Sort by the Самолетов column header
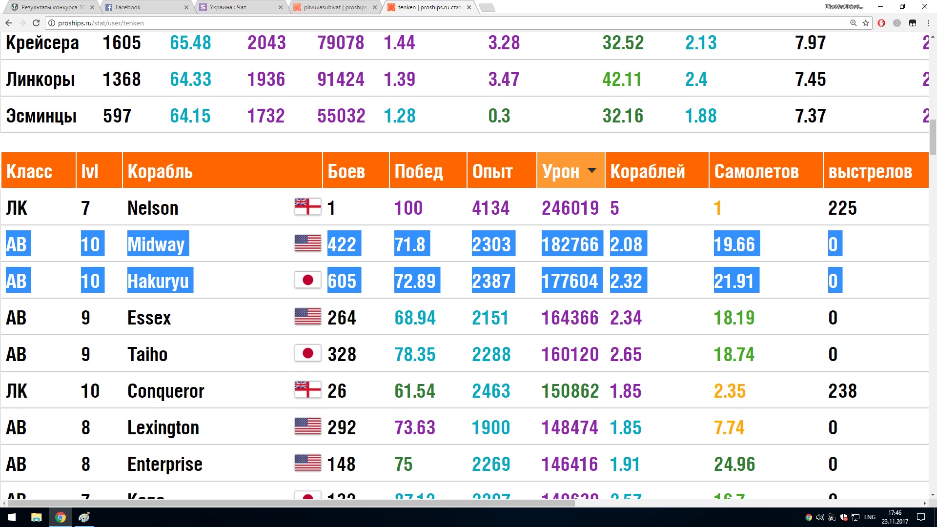 [756, 171]
